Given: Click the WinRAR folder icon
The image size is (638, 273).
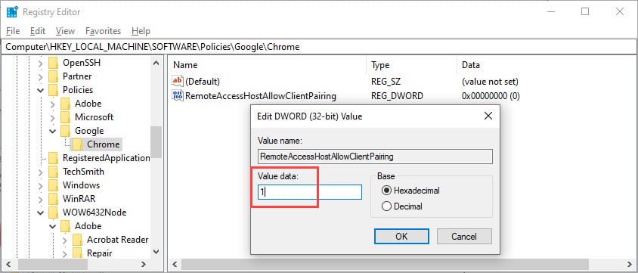Looking at the screenshot, I should coord(53,199).
